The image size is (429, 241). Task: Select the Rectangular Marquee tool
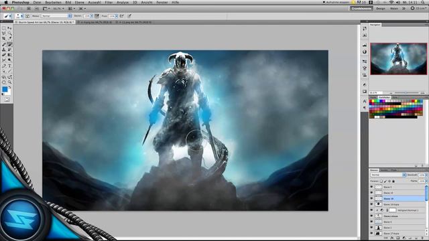coord(4,28)
